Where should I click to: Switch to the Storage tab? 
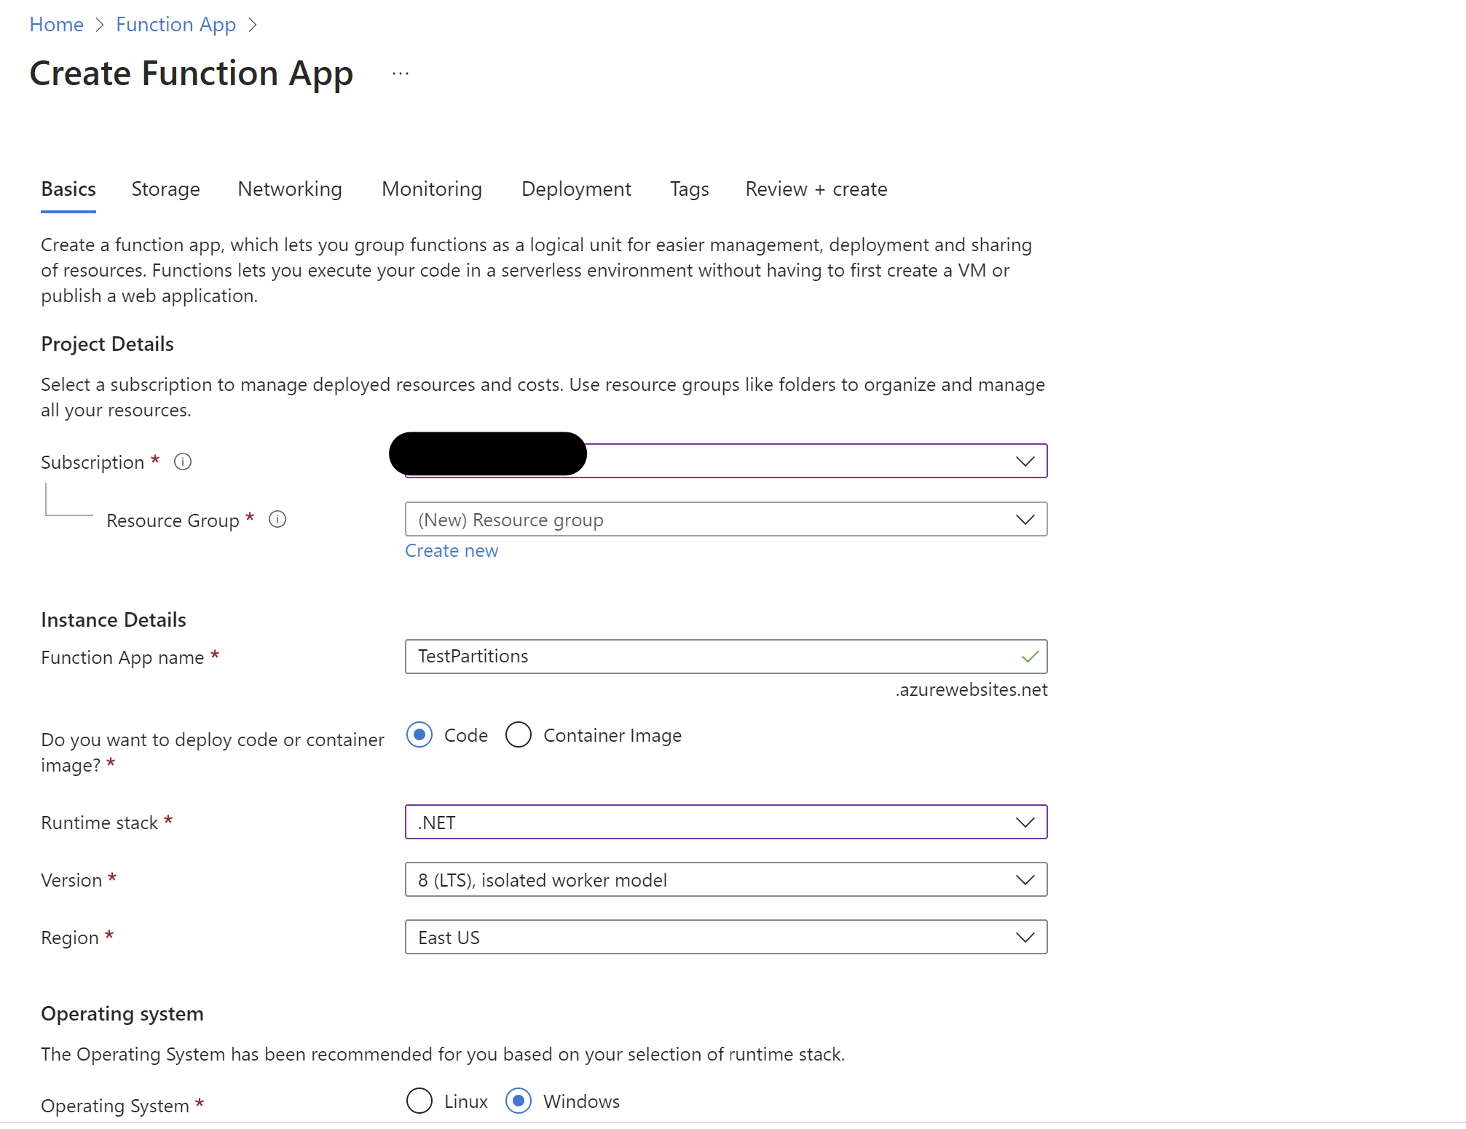pos(165,189)
